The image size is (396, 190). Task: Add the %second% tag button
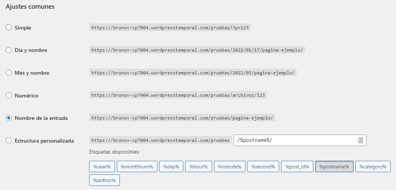(263, 166)
